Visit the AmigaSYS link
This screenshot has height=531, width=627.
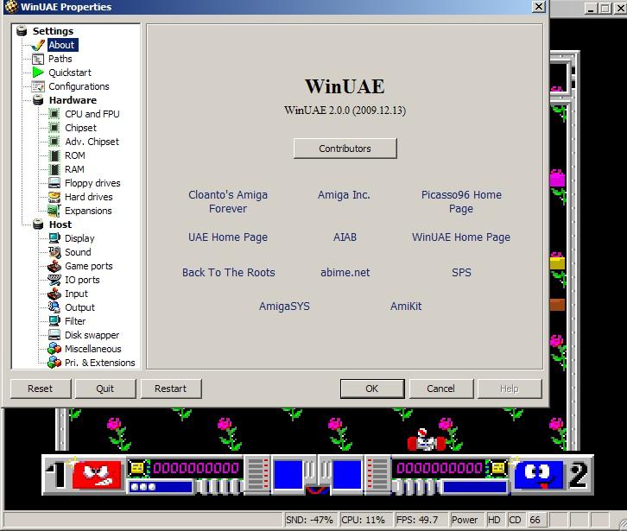pyautogui.click(x=284, y=307)
